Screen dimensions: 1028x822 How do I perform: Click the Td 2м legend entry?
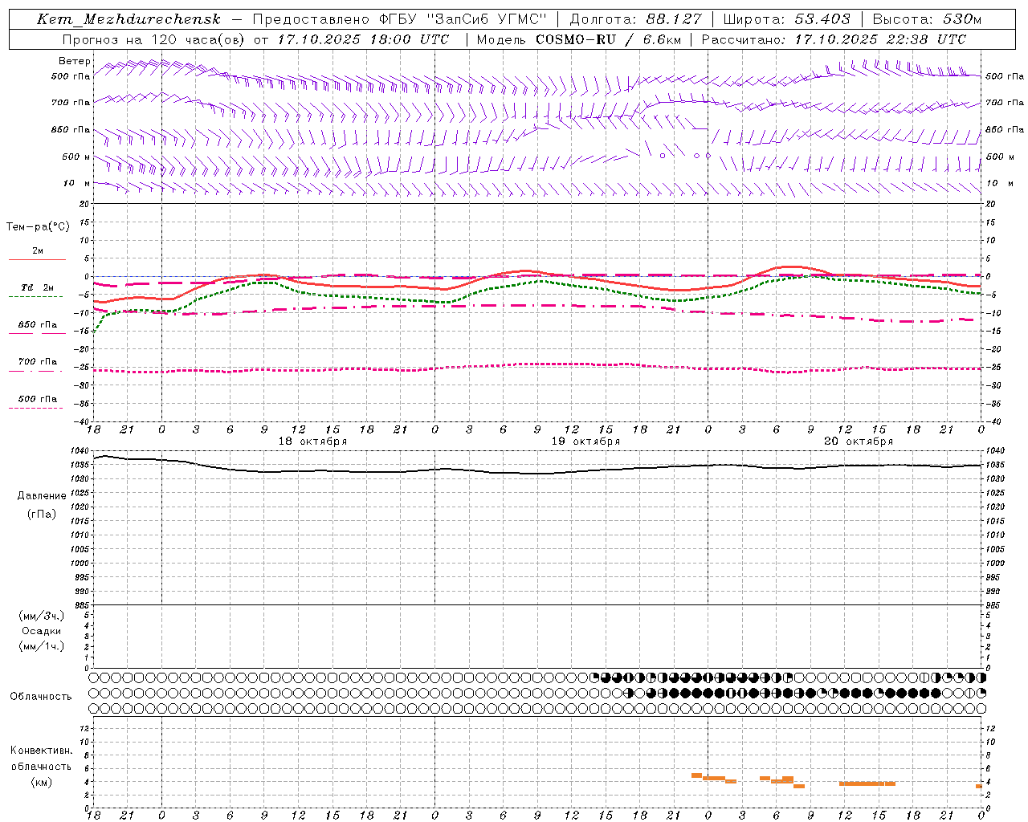click(x=38, y=287)
